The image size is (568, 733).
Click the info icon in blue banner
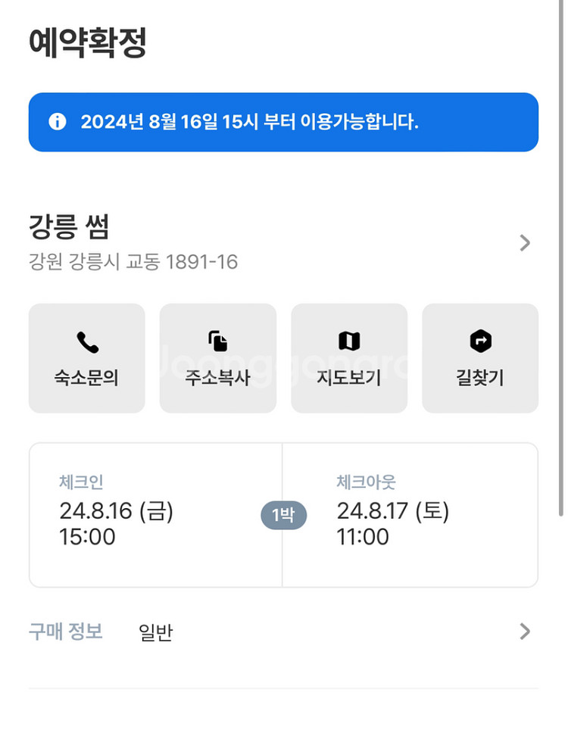[x=58, y=122]
